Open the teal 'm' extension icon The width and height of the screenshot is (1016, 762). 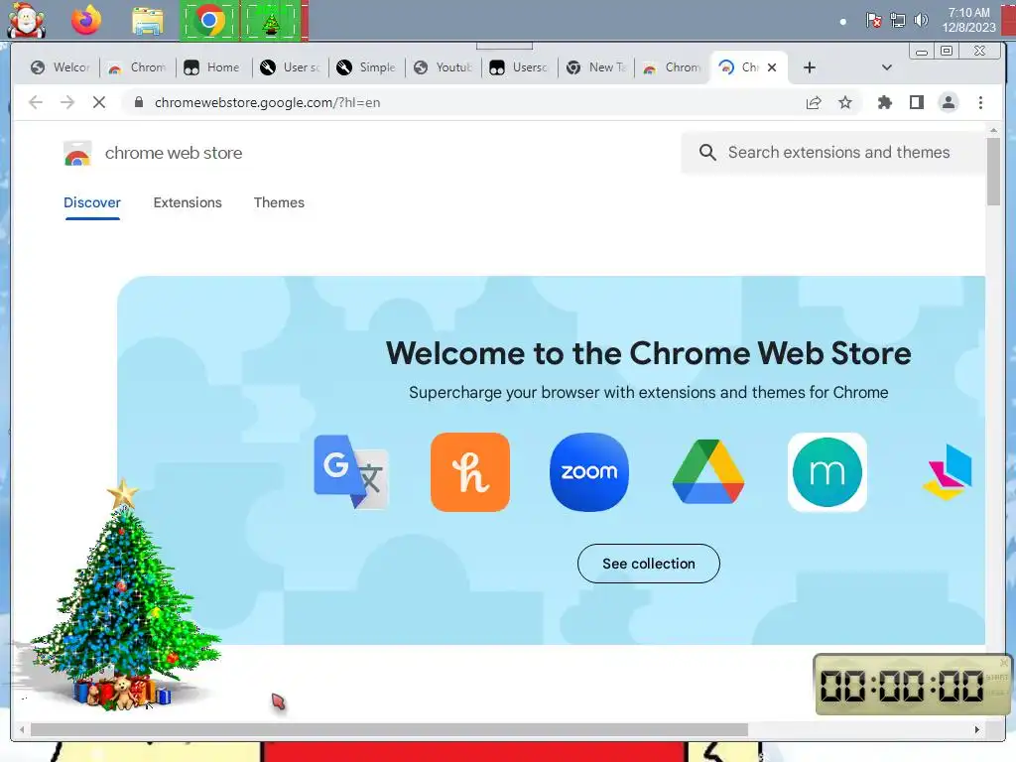coord(826,471)
